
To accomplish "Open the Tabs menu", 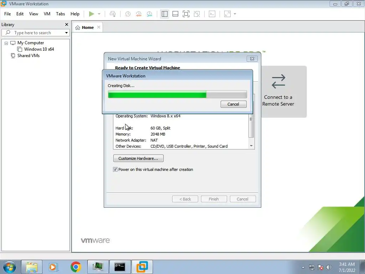I will 60,14.
